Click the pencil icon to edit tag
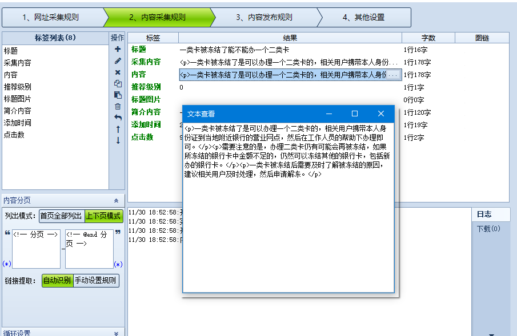This screenshot has width=517, height=336. [118, 61]
